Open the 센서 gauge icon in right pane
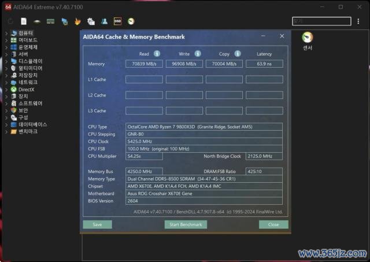Screen dimensions: 370x262 pos(307,37)
